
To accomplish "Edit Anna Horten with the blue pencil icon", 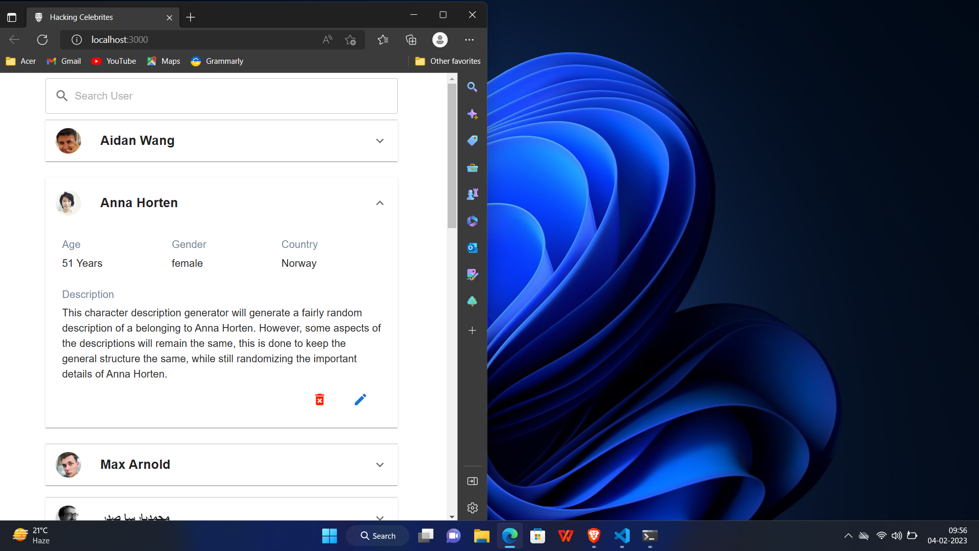I will [360, 399].
